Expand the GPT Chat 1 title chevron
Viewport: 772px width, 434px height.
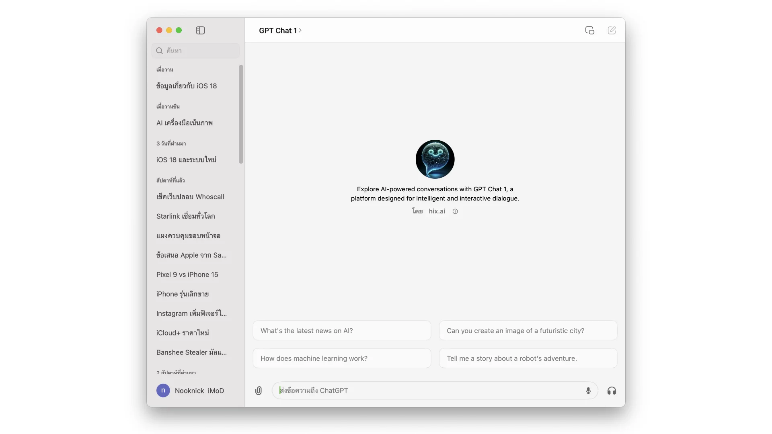pyautogui.click(x=300, y=31)
